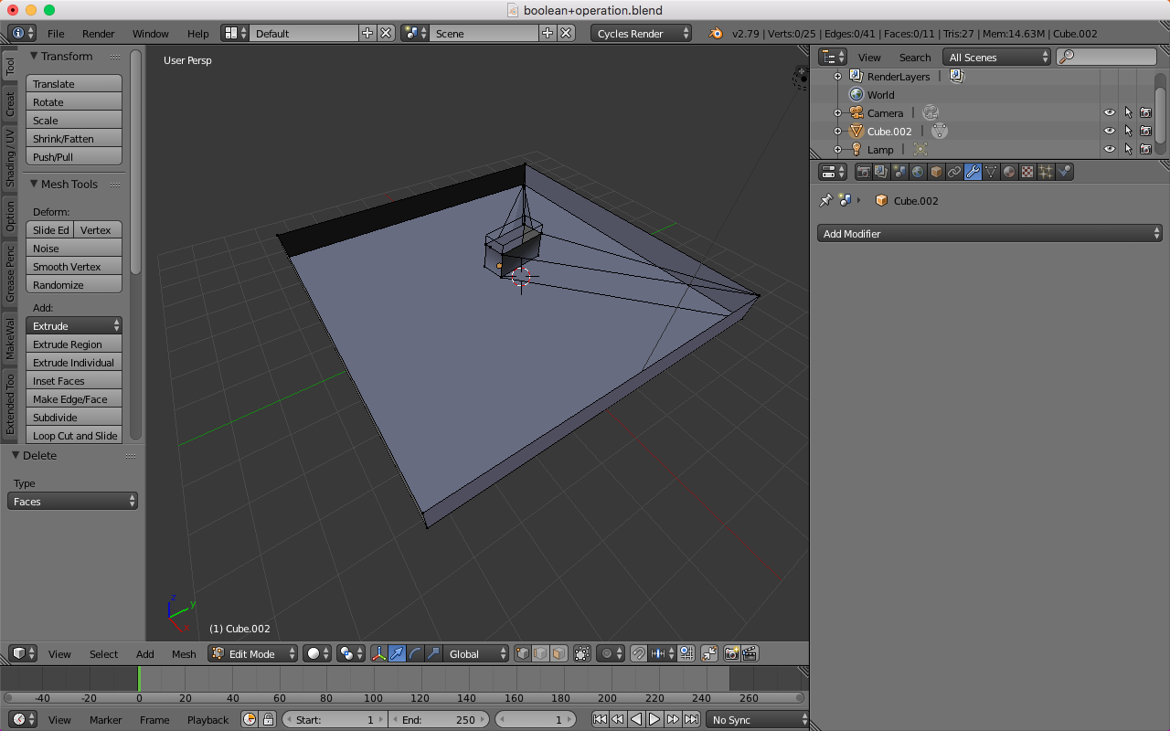Select edge select mode icon
This screenshot has width=1170, height=731.
pyautogui.click(x=542, y=653)
